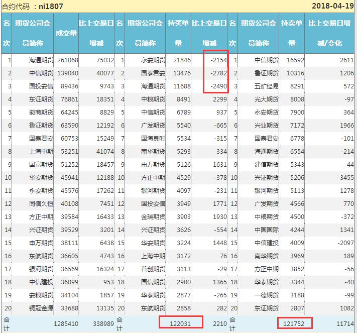Click the contract code ni1807
357x333 pixels.
(x=51, y=6)
